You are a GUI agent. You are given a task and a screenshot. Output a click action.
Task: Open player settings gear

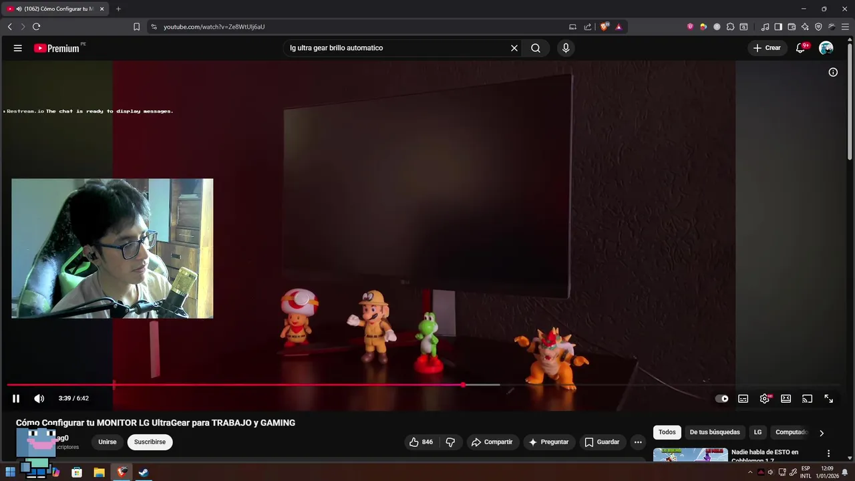pos(765,399)
